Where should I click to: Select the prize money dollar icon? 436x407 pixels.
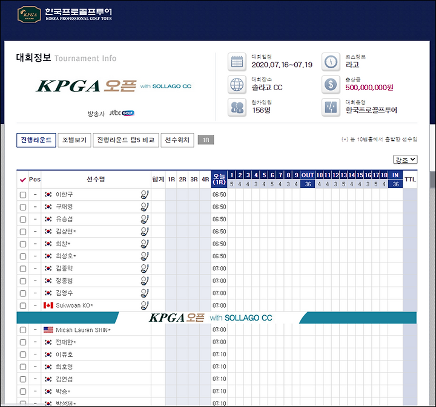pyautogui.click(x=331, y=85)
